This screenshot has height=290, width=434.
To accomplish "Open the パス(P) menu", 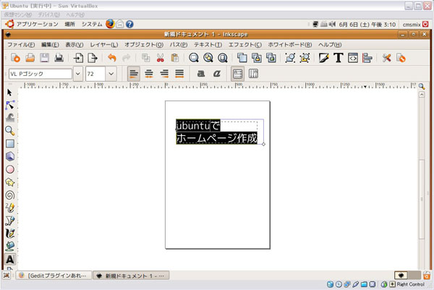I will coord(179,45).
